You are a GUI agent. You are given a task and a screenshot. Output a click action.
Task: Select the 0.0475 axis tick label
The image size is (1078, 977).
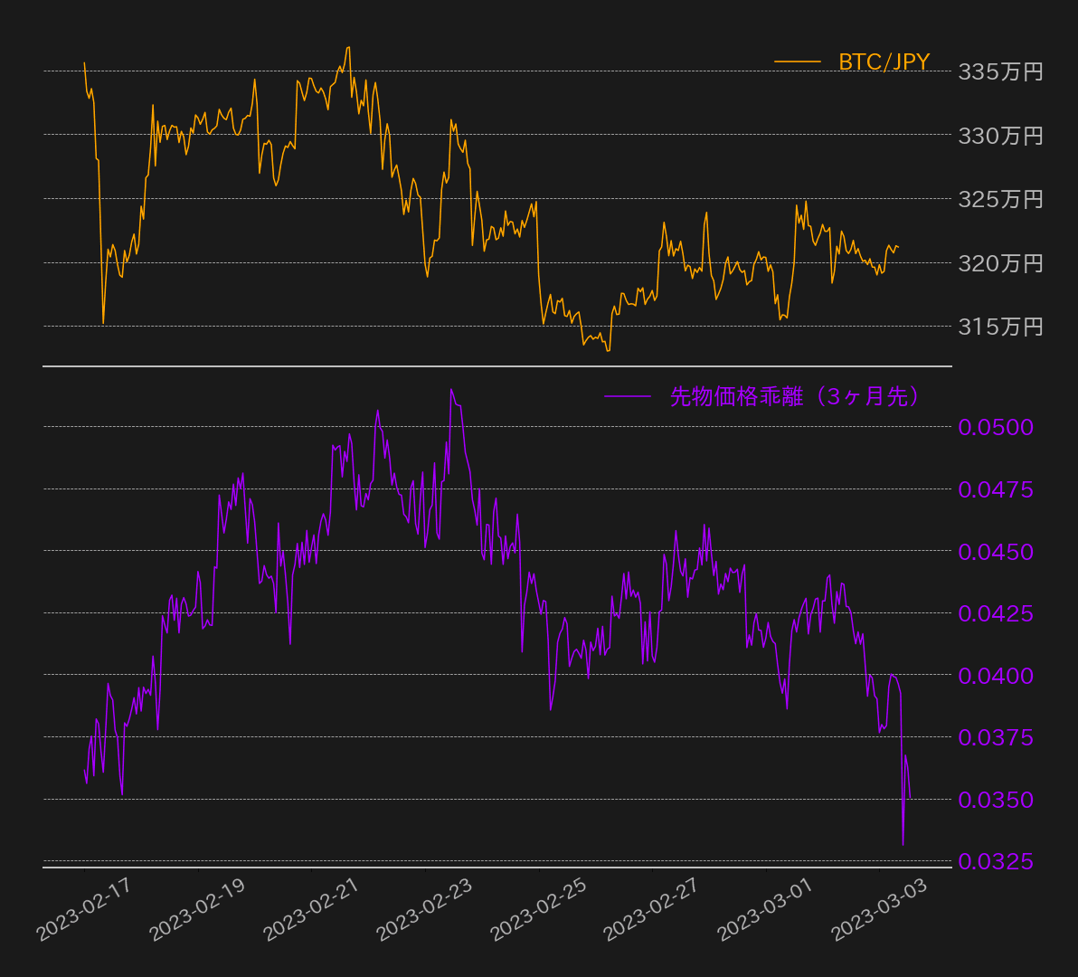[995, 489]
